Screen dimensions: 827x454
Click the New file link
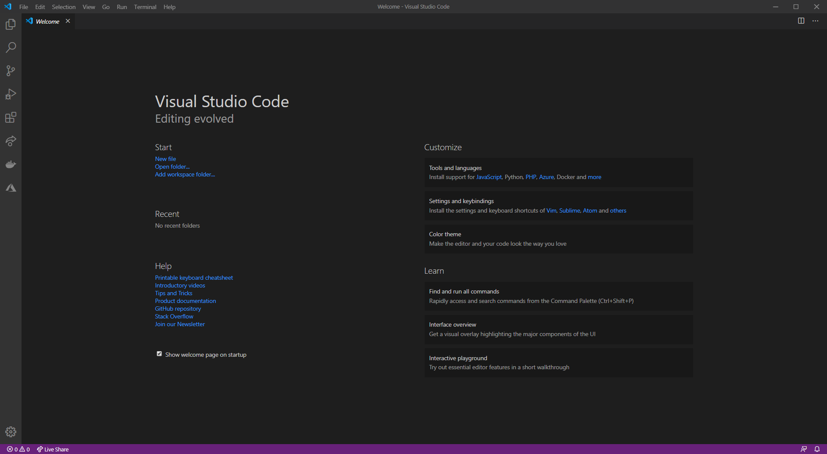[x=165, y=158]
